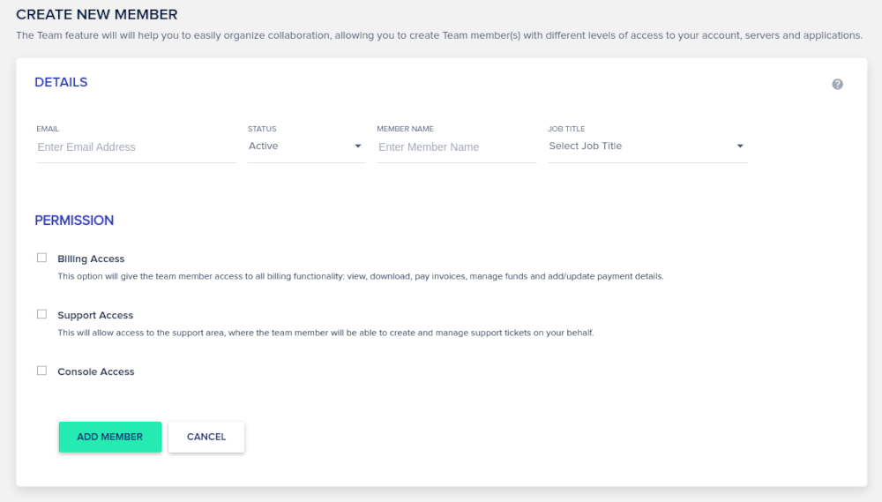Click the help question mark icon
Image resolution: width=882 pixels, height=502 pixels.
click(837, 84)
